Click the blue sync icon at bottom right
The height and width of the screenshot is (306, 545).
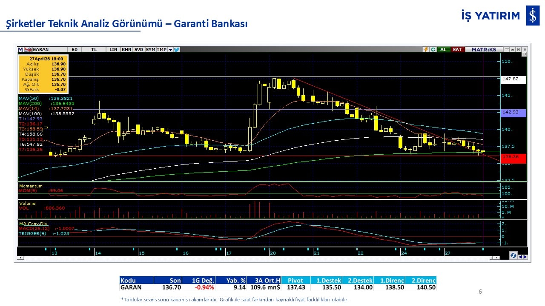click(513, 256)
